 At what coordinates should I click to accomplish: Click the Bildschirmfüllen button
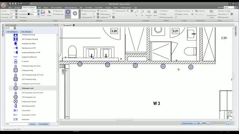coord(187,123)
